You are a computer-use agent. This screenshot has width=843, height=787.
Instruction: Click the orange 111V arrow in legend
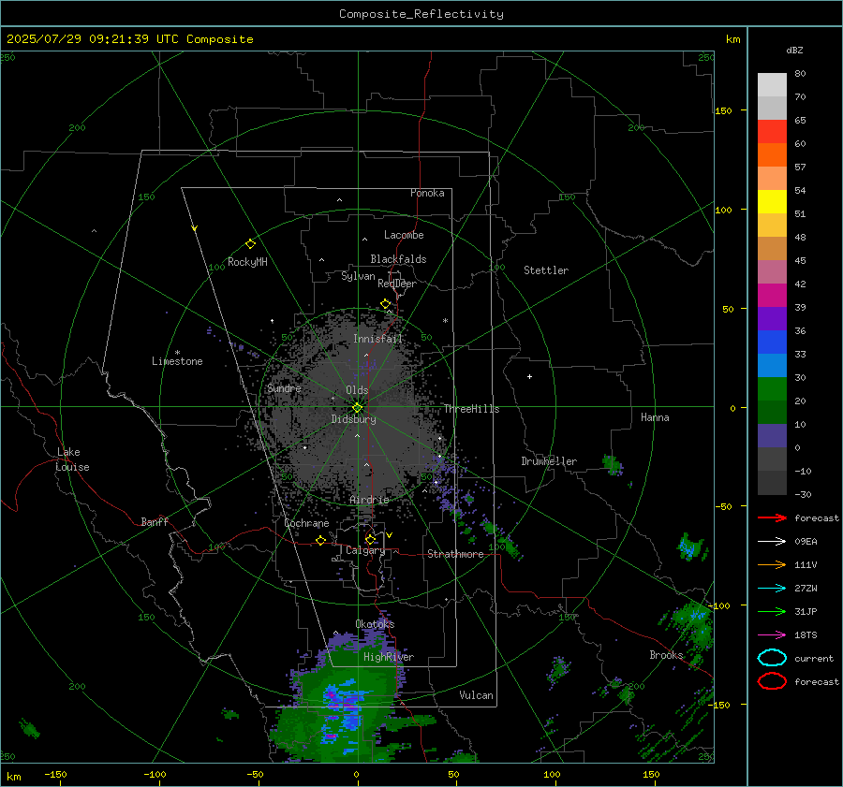772,564
